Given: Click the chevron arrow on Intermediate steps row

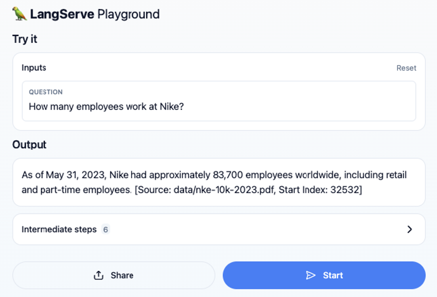Looking at the screenshot, I should coord(409,229).
